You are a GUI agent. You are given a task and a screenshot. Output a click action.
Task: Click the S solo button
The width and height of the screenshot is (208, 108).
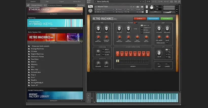(x=147, y=7)
